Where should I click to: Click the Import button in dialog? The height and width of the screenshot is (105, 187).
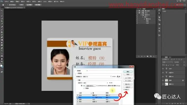[128, 84]
